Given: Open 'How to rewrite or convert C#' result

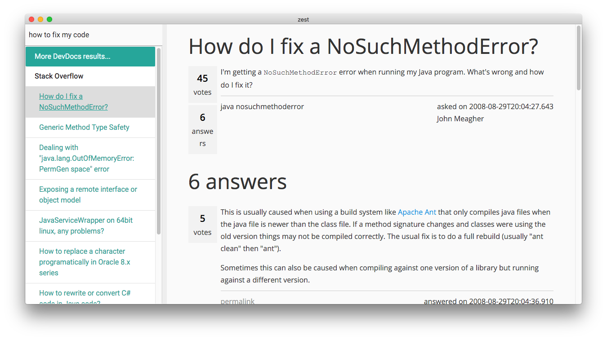Looking at the screenshot, I should tap(90, 294).
